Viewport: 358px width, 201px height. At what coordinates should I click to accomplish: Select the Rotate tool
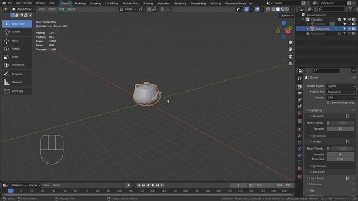(17, 49)
